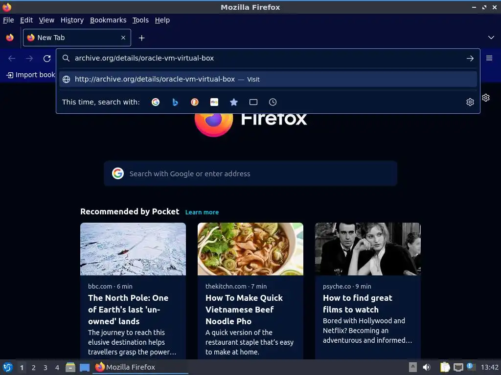This screenshot has height=375, width=501.
Task: Open The North Pole article title
Action: click(128, 310)
